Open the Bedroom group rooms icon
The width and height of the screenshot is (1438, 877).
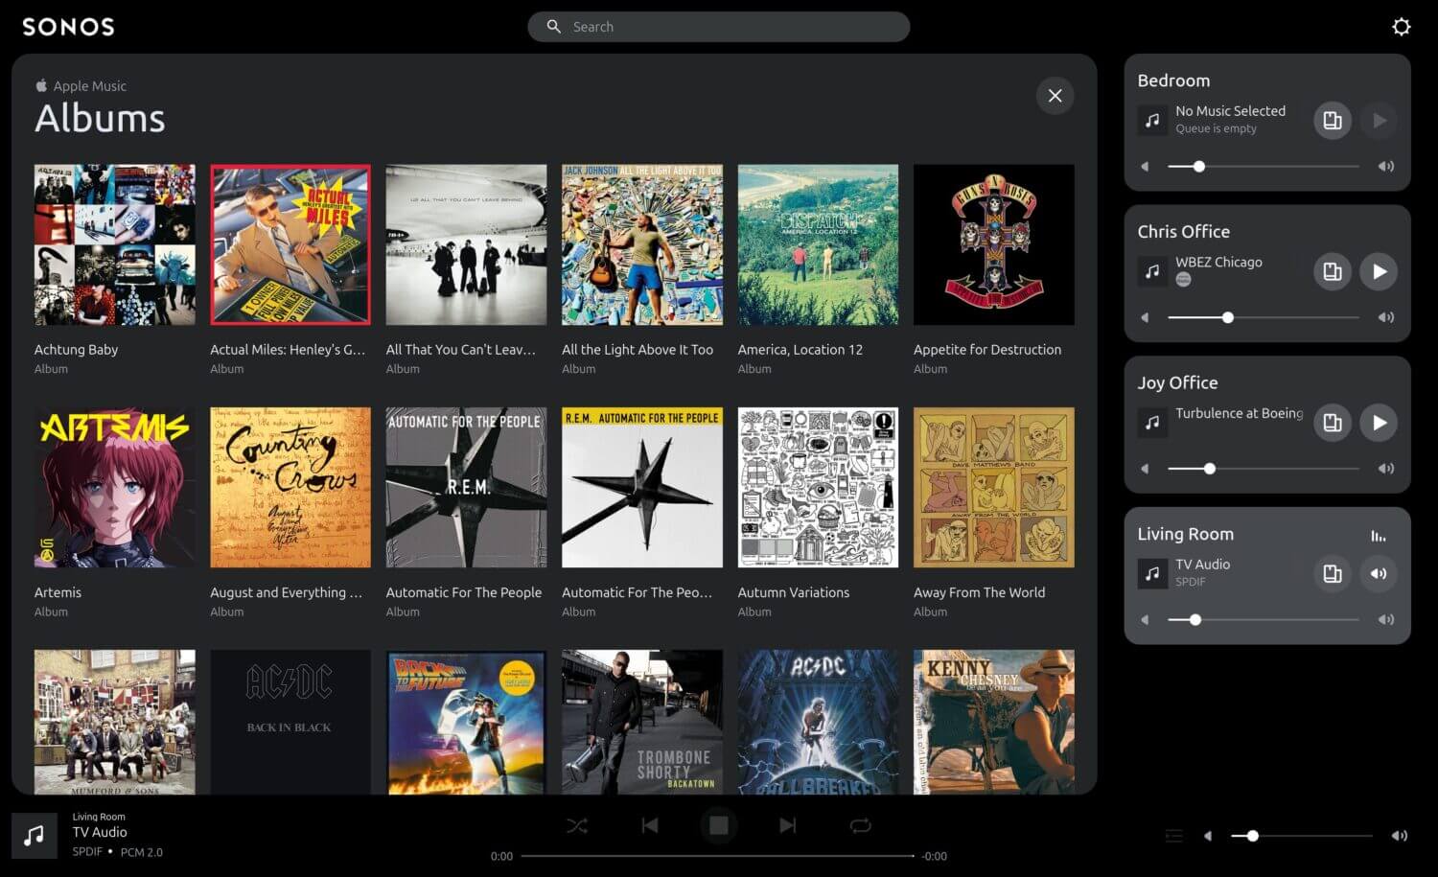pyautogui.click(x=1332, y=121)
